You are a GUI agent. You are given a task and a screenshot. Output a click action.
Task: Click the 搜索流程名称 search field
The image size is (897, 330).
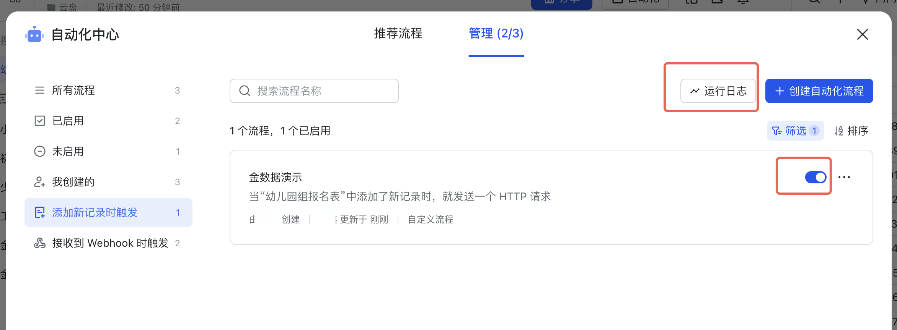click(x=314, y=91)
